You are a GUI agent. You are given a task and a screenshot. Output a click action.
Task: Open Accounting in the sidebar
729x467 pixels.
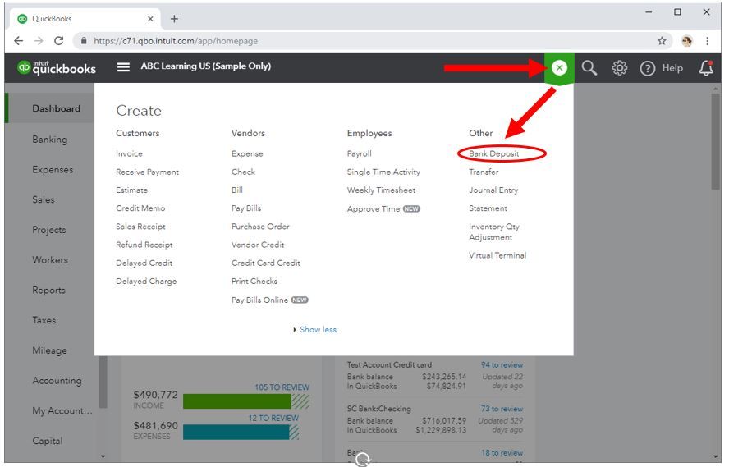tap(57, 381)
